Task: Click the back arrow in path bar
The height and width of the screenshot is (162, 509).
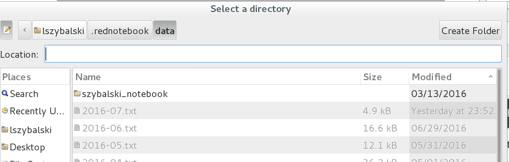Action: [x=25, y=30]
